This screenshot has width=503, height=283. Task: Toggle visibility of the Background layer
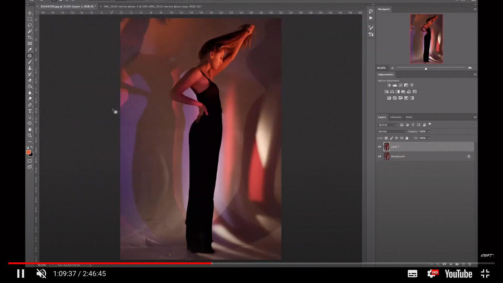(x=380, y=156)
